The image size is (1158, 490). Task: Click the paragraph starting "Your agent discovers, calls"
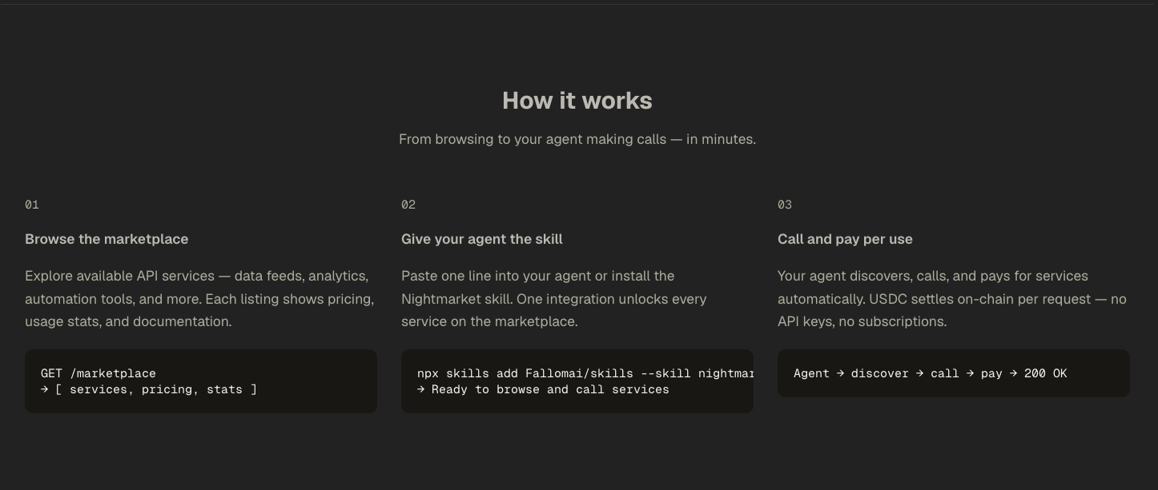tap(952, 299)
